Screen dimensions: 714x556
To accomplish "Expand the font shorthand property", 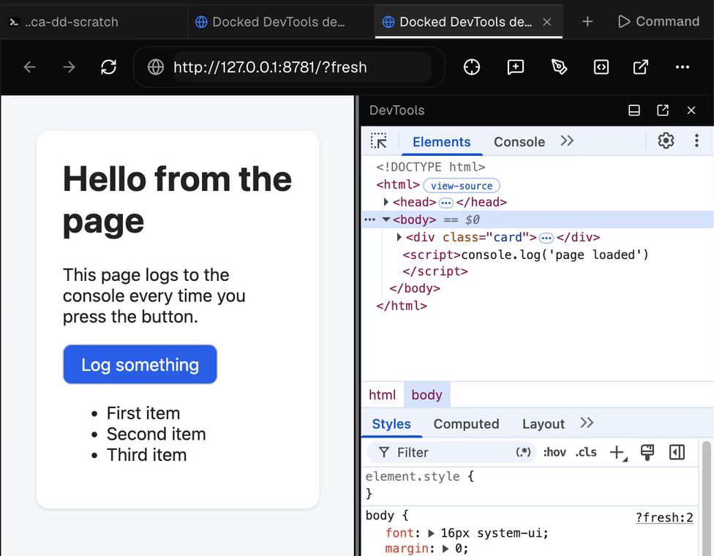I will click(431, 533).
